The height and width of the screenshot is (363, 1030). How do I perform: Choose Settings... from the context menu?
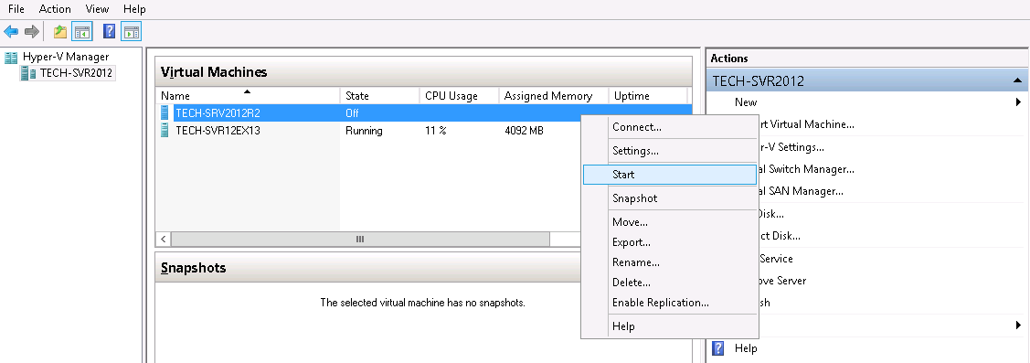click(669, 151)
